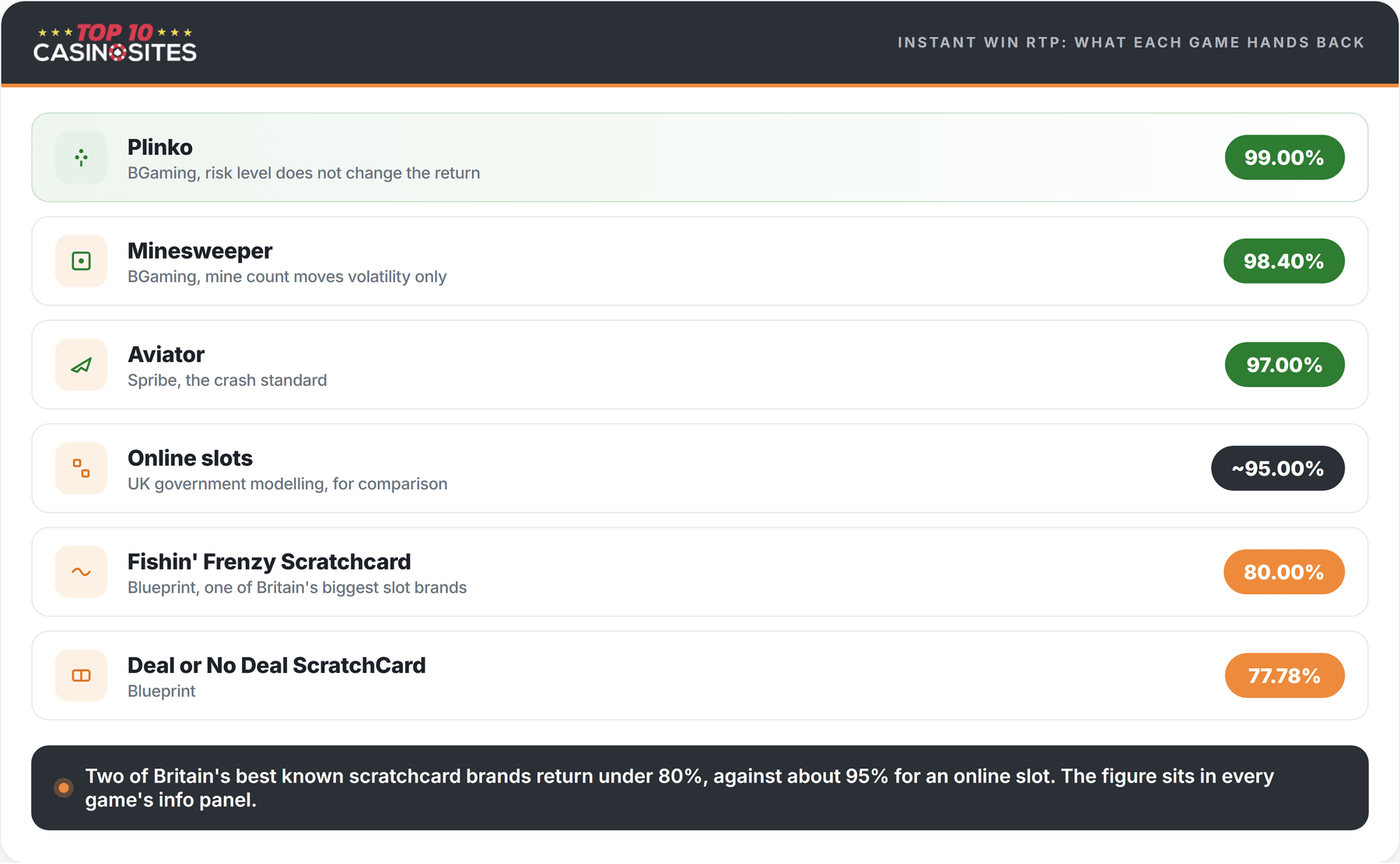Select the 77.78% Deal or No Deal badge
The width and height of the screenshot is (1400, 864).
point(1284,676)
